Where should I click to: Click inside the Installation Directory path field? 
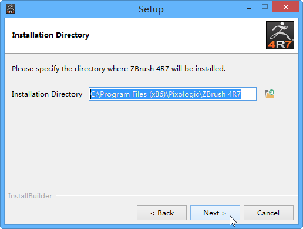173,94
